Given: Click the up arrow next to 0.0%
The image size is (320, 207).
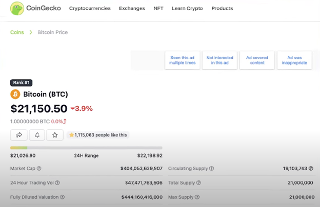Looking at the screenshot, I should coord(65,122).
